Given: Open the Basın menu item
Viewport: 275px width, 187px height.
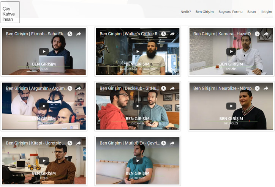Looking at the screenshot, I should [x=251, y=12].
